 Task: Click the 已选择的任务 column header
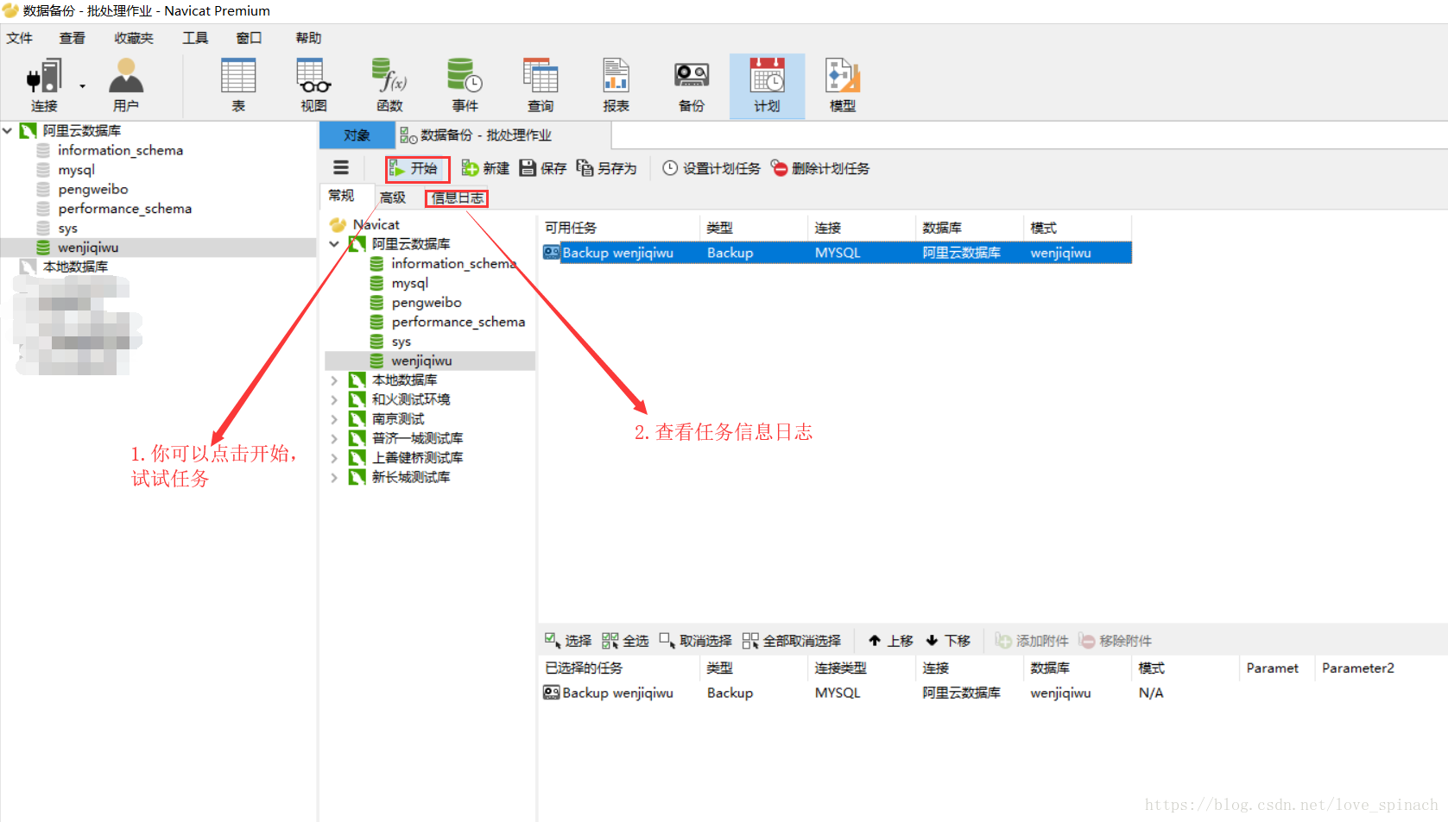[x=618, y=668]
